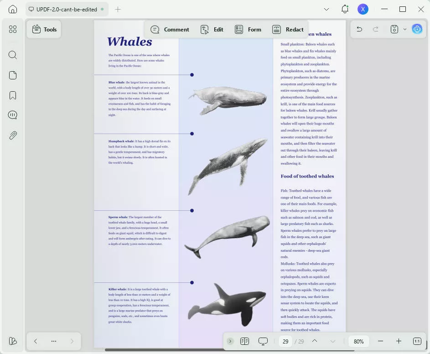
Task: Open the tab list chevron in title bar
Action: [x=326, y=9]
